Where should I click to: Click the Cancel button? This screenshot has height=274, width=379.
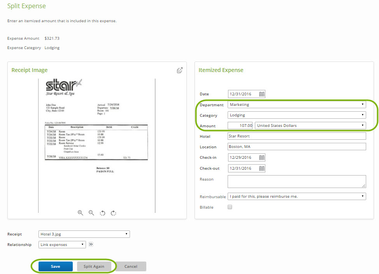coord(131,266)
